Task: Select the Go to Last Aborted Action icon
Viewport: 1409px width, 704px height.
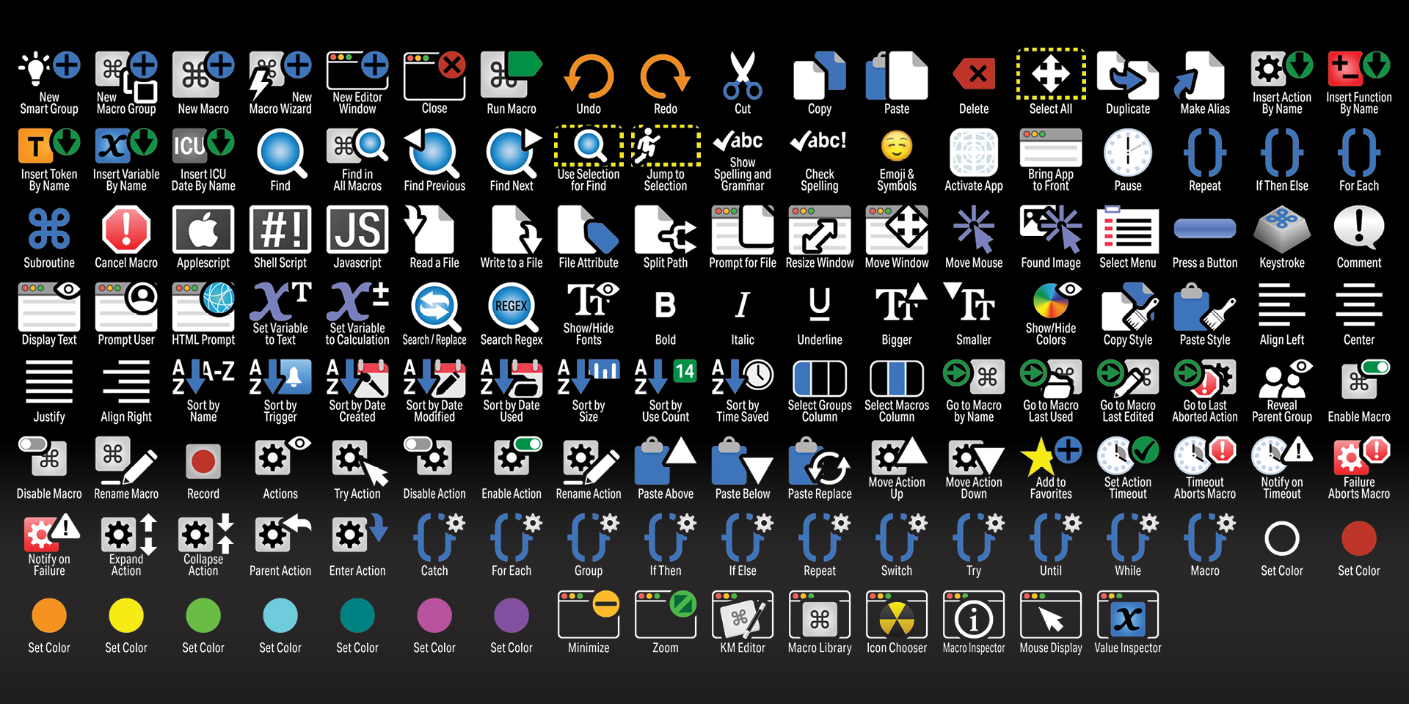Action: 1205,378
